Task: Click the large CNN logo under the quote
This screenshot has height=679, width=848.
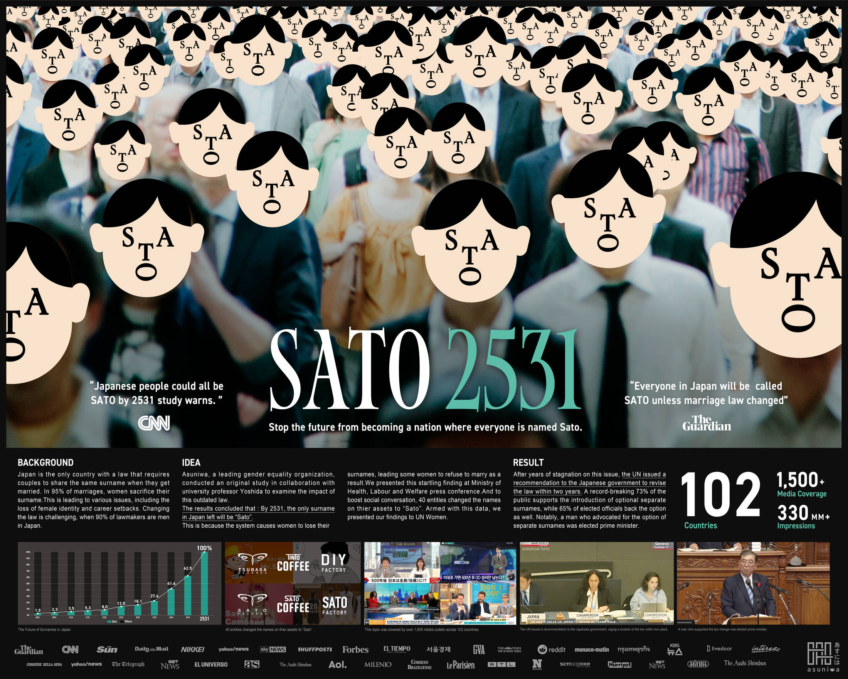Action: [x=154, y=423]
